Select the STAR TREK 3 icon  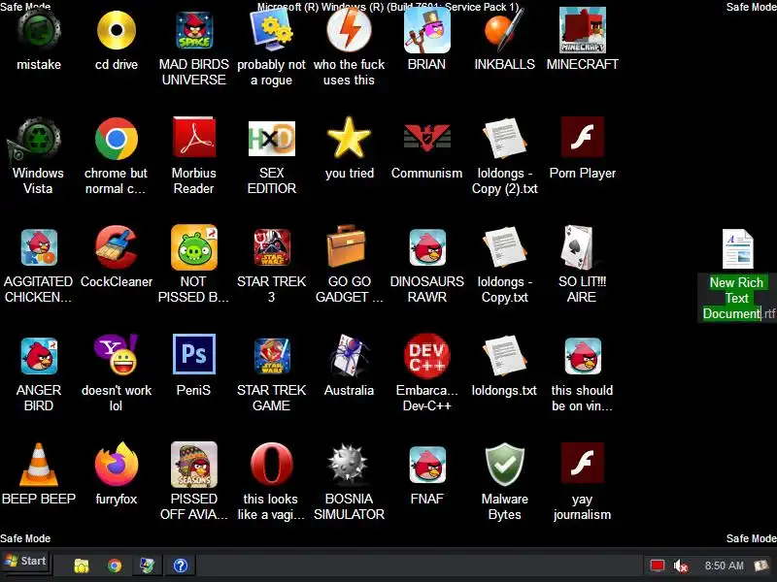[272, 248]
